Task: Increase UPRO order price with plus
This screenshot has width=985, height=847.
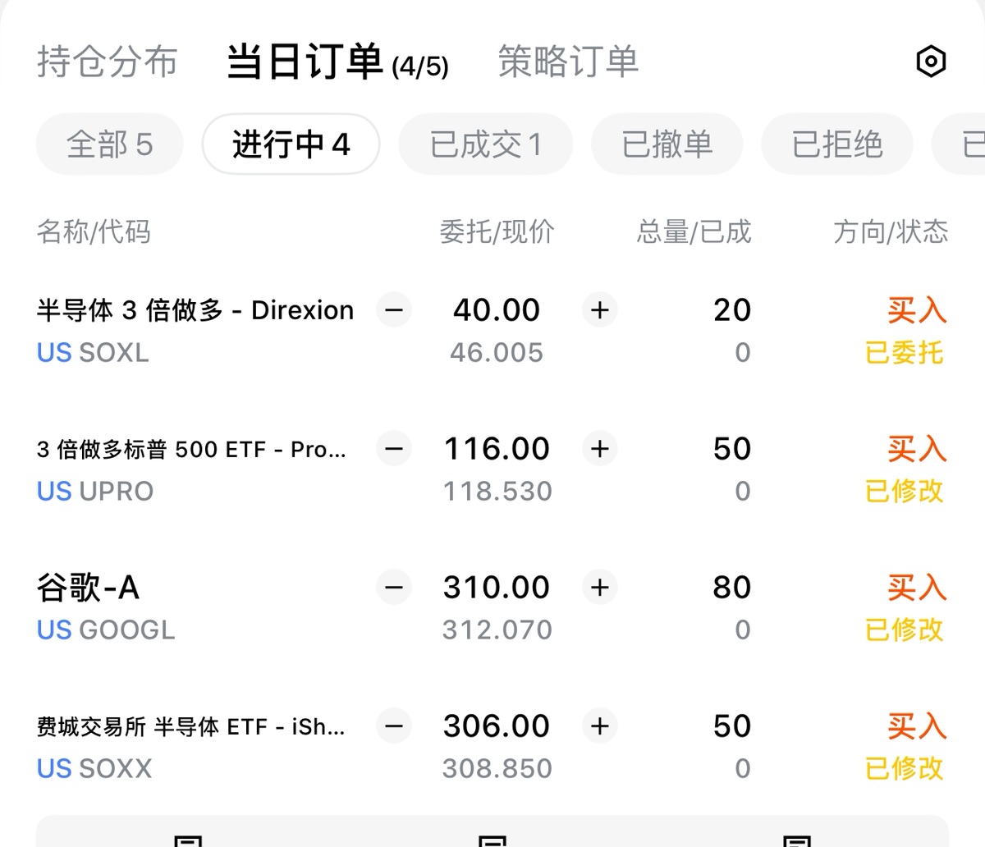Action: coord(600,449)
